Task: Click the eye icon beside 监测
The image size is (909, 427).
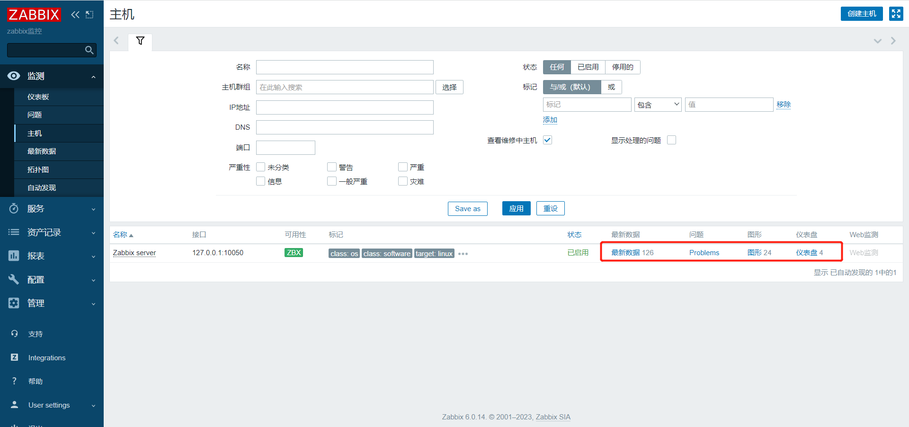Action: coord(14,76)
